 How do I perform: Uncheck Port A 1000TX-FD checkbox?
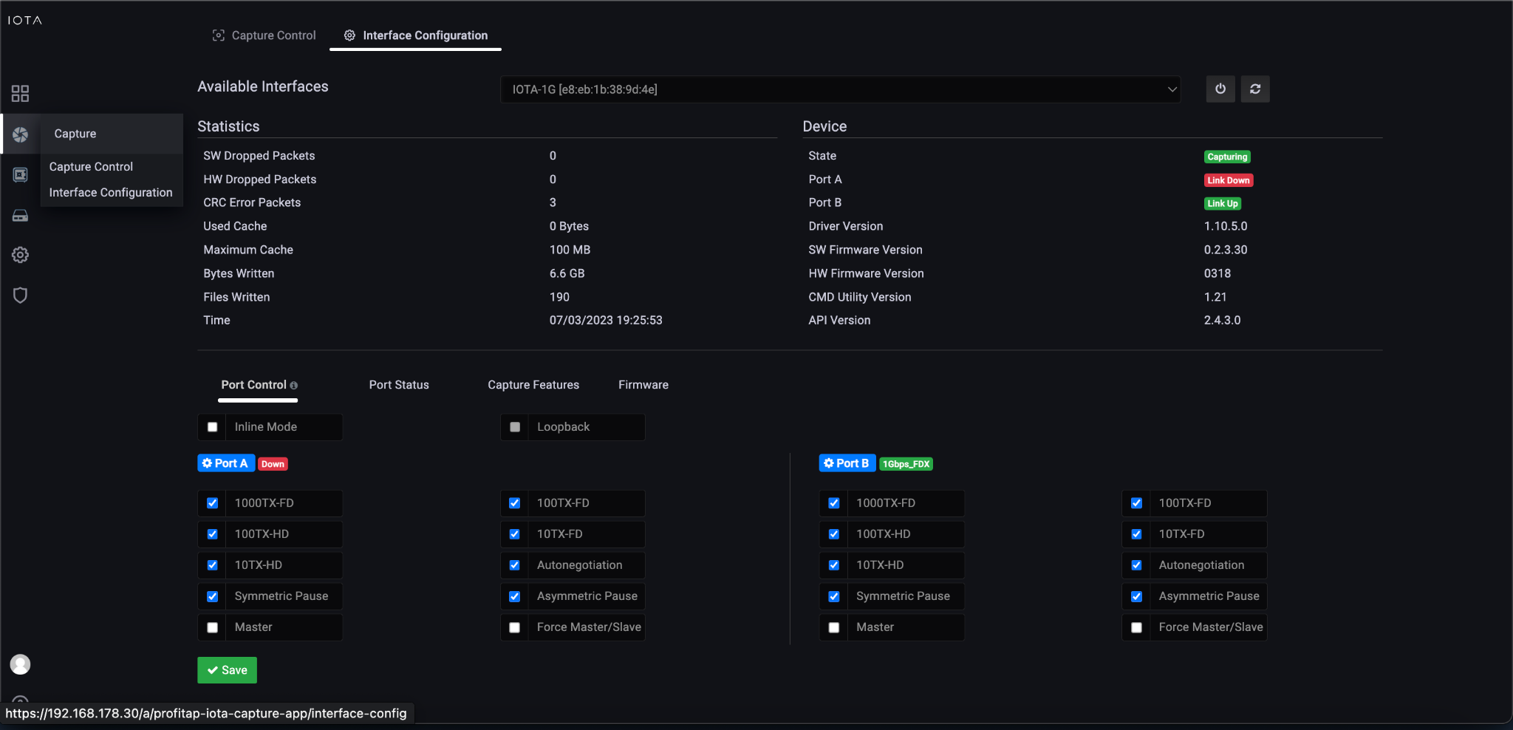coord(213,503)
